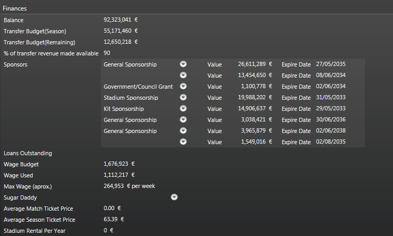Click the Balance label

[x=14, y=20]
